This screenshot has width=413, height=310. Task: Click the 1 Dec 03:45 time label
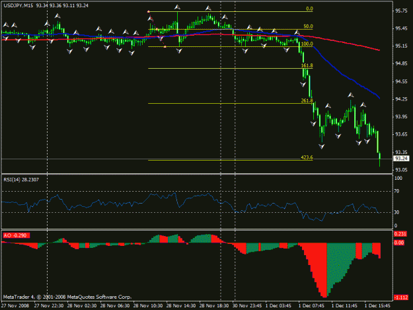coord(278,305)
